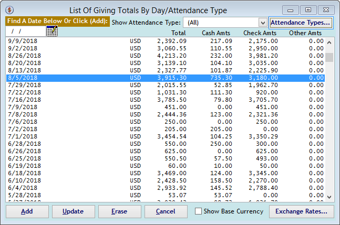The height and width of the screenshot is (225, 340).
Task: Select the 6/4/2018 row
Action: tap(165, 188)
